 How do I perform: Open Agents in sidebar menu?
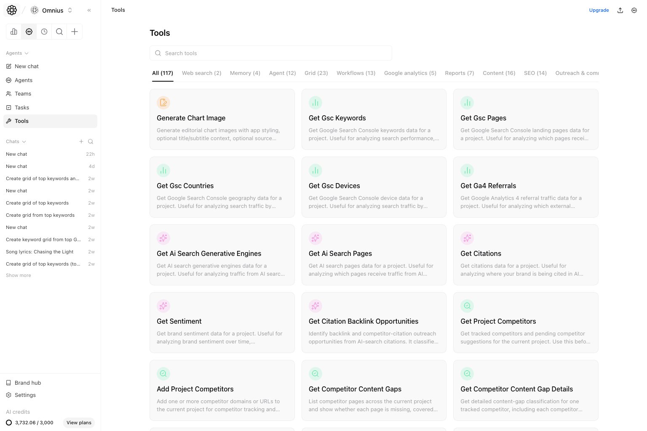click(x=50, y=80)
